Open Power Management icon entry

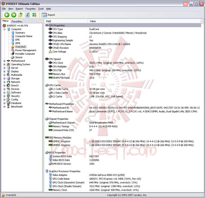click(x=13, y=50)
